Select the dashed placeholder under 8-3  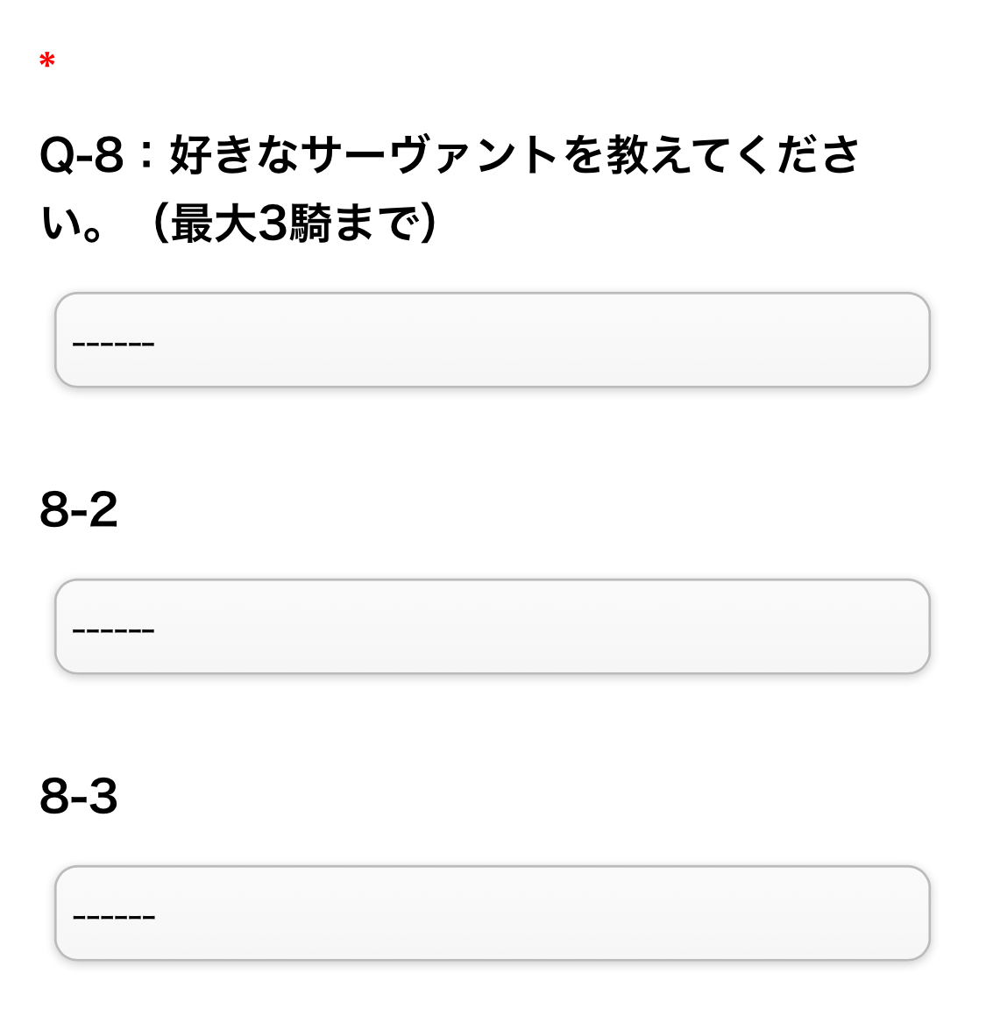click(114, 915)
